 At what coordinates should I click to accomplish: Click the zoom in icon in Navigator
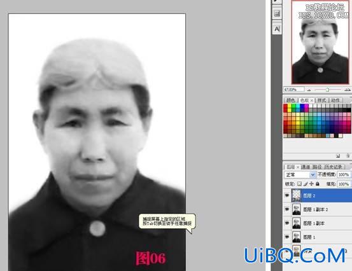(x=347, y=90)
